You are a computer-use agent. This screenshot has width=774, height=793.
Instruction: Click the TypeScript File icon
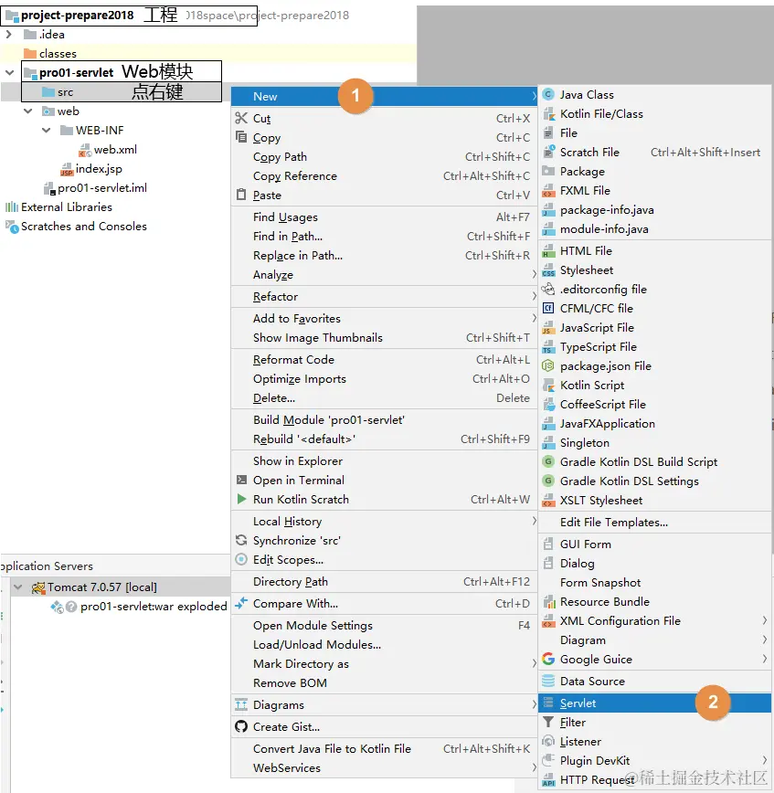[548, 347]
